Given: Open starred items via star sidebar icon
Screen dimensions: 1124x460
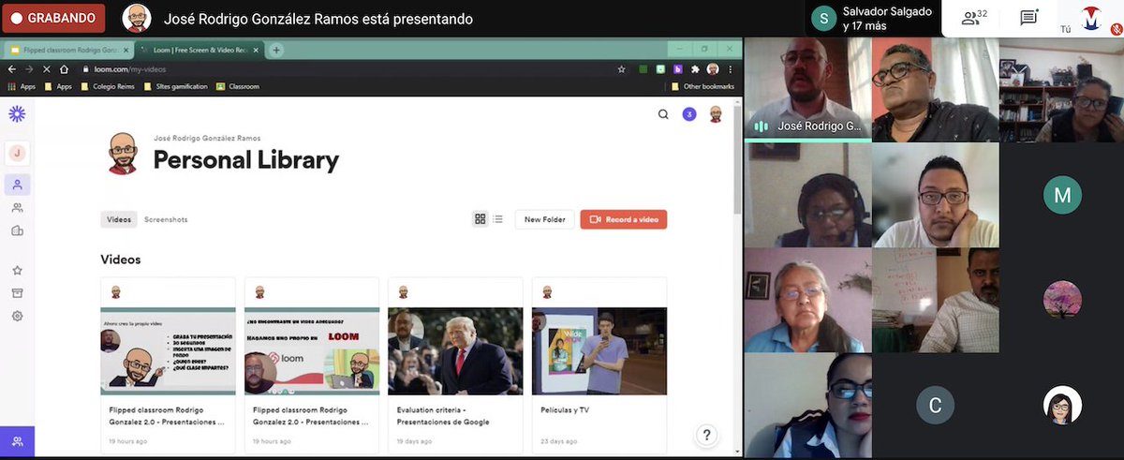Looking at the screenshot, I should click(x=17, y=271).
